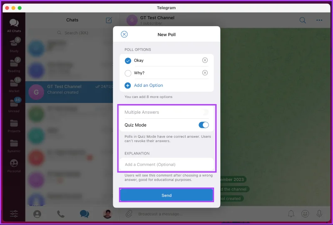
Task: Turn off Quiz Mode switch
Action: 204,125
